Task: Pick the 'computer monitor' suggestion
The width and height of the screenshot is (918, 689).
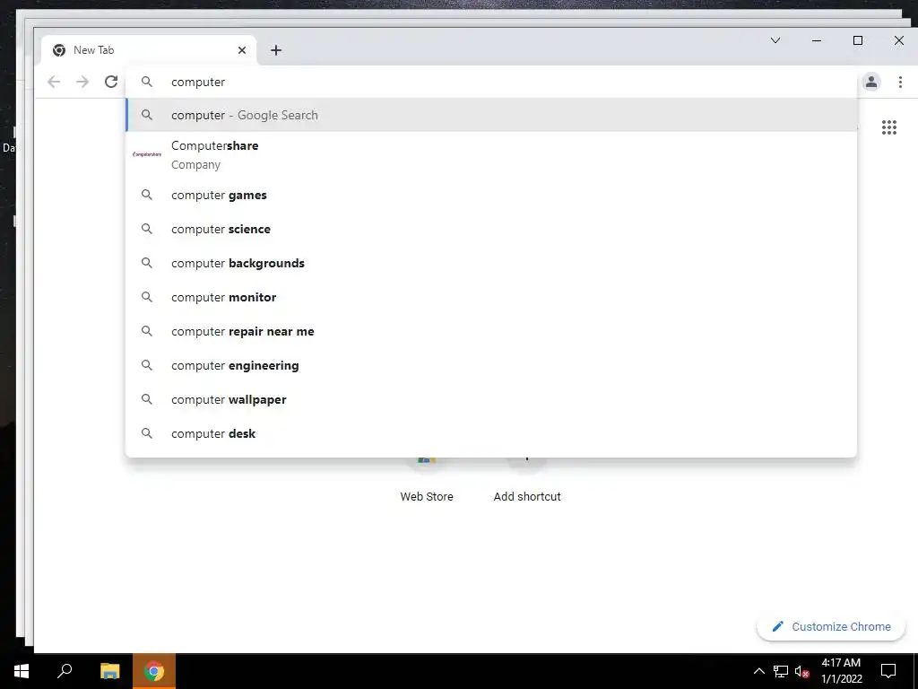Action: [x=490, y=297]
